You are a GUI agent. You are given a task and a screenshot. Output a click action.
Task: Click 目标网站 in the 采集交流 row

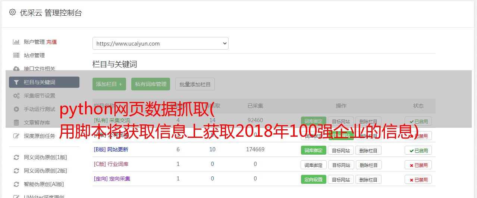[x=341, y=121]
